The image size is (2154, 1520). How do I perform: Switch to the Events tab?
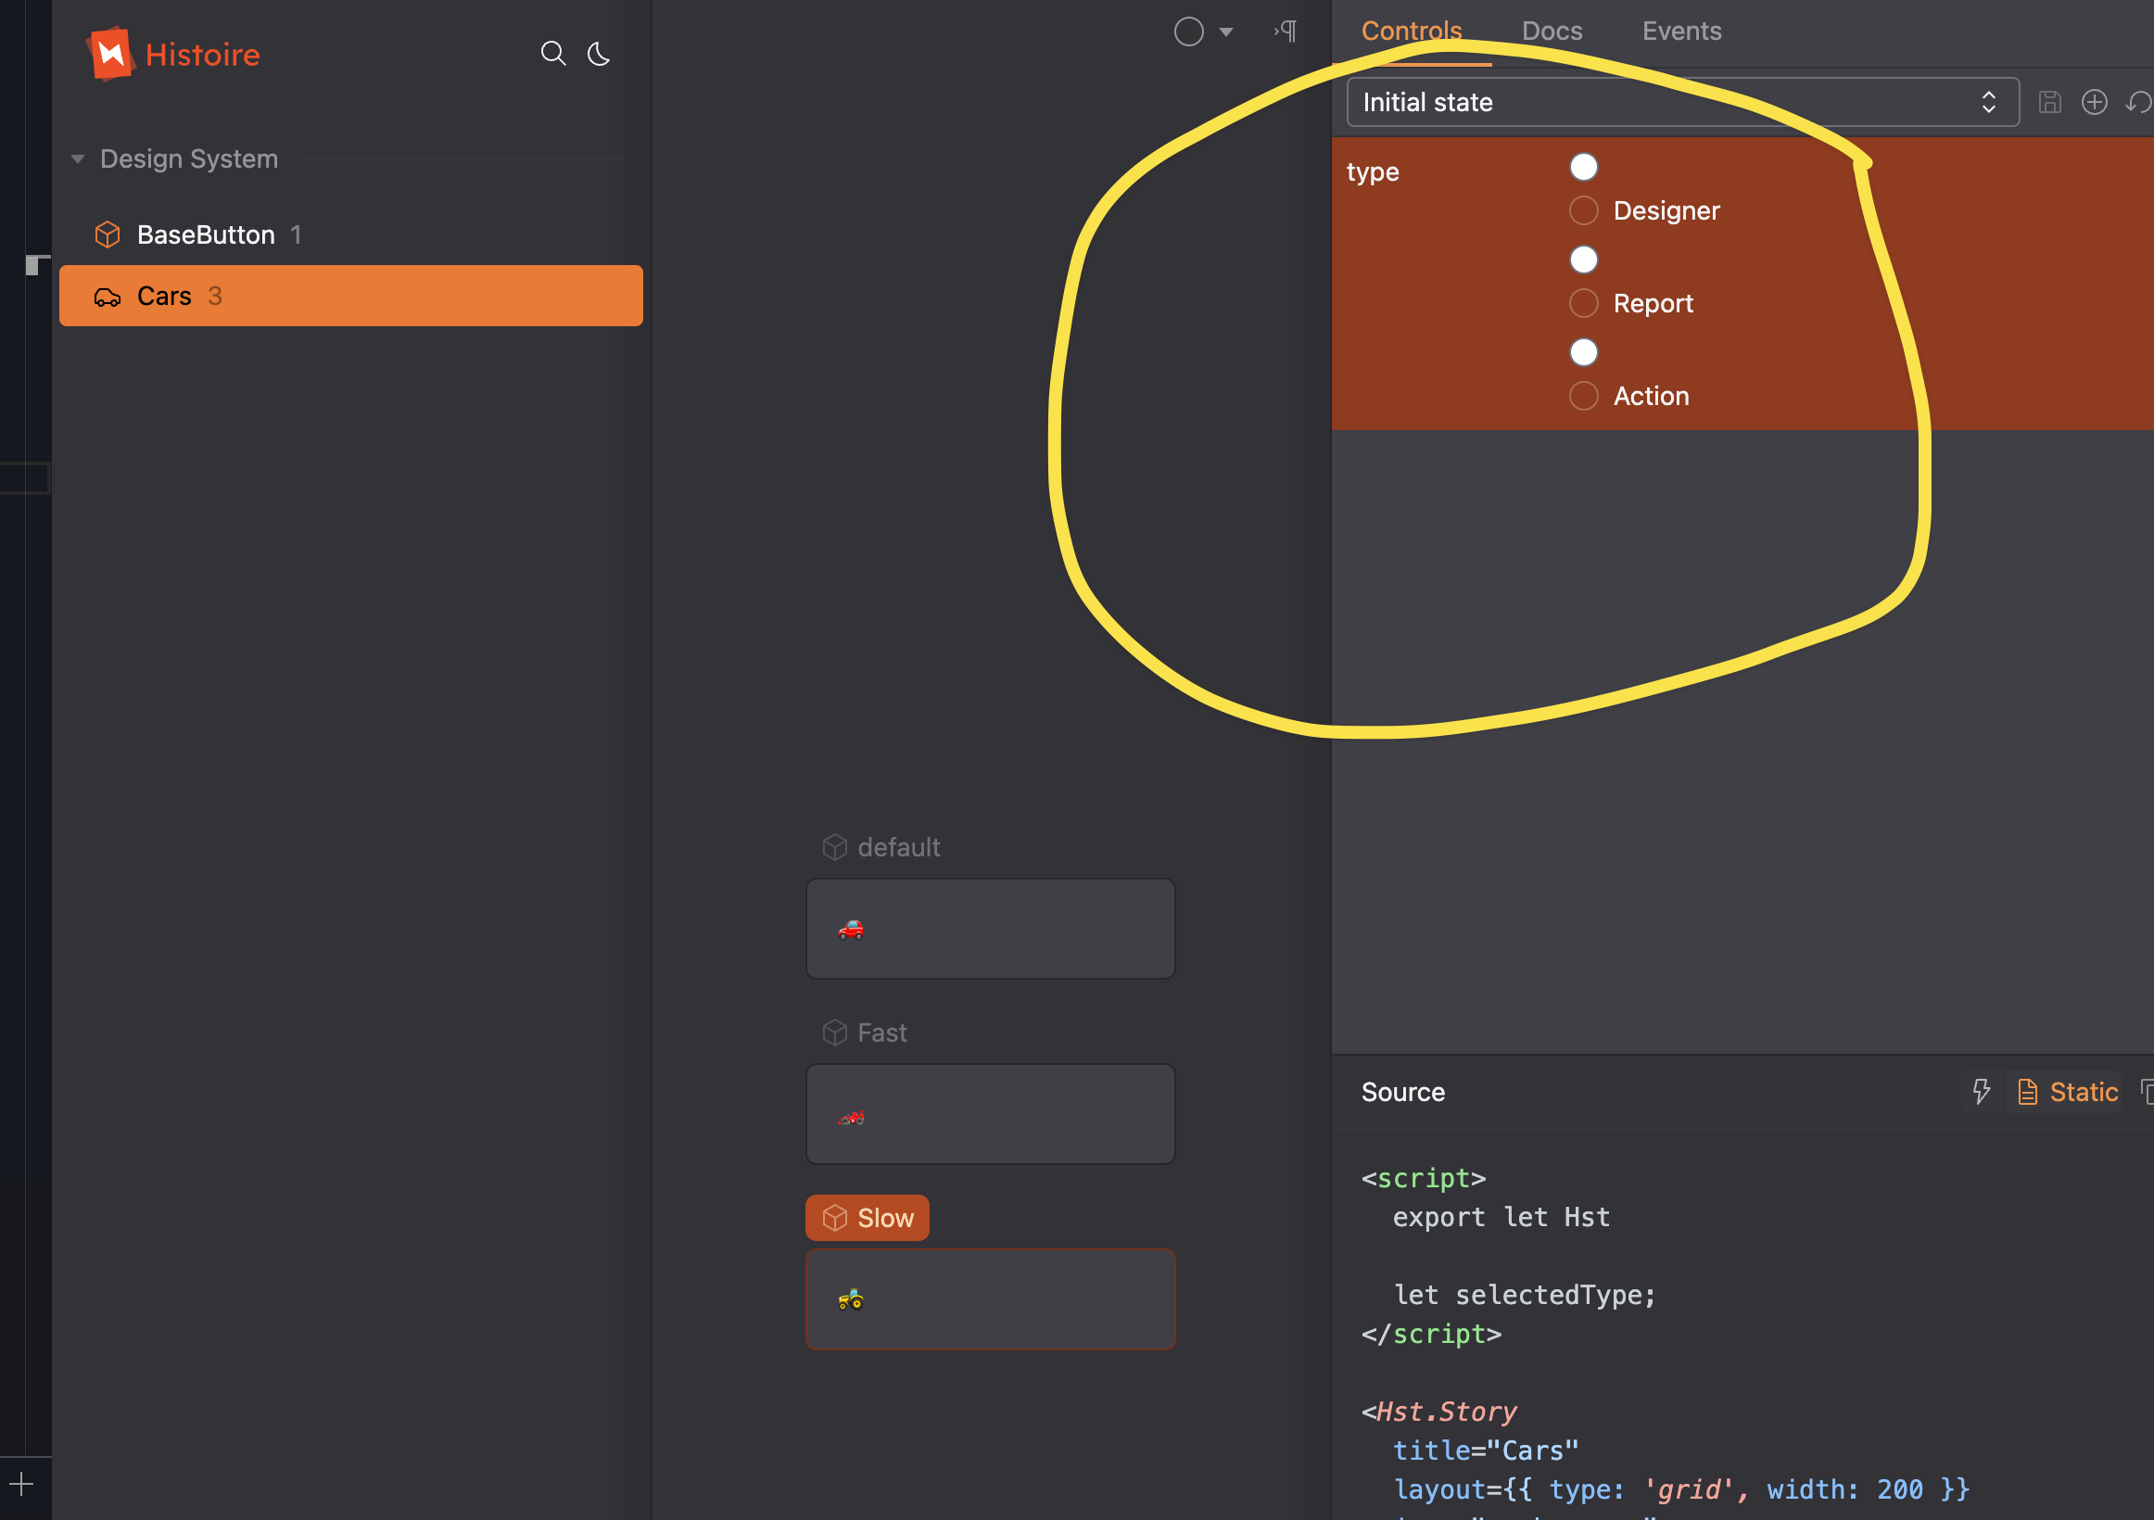coord(1681,31)
